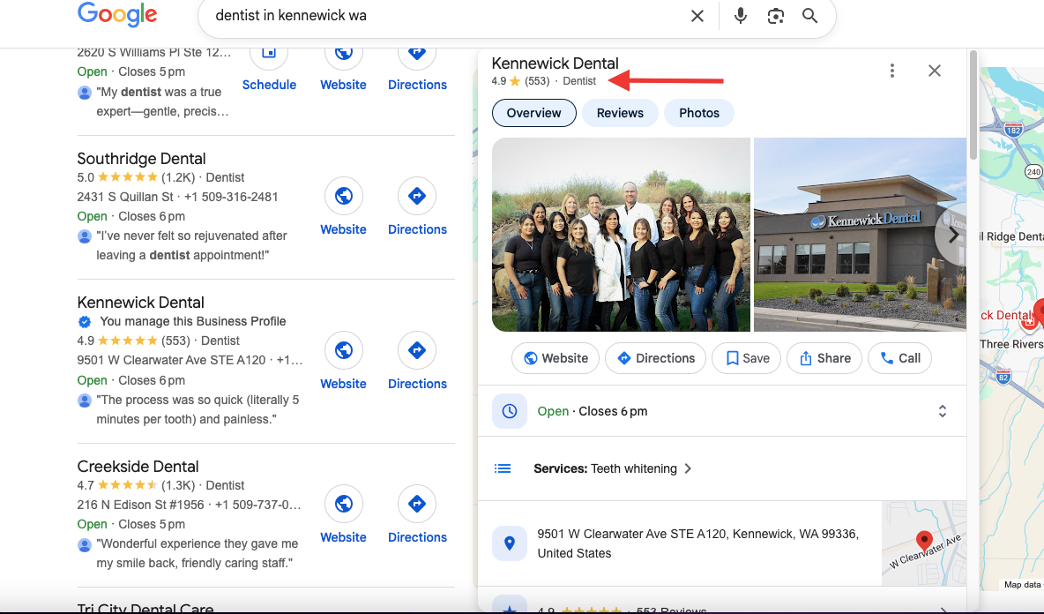Open the three-dot menu on Kennewick Dental profile
Screen dimensions: 1044x614
[891, 70]
